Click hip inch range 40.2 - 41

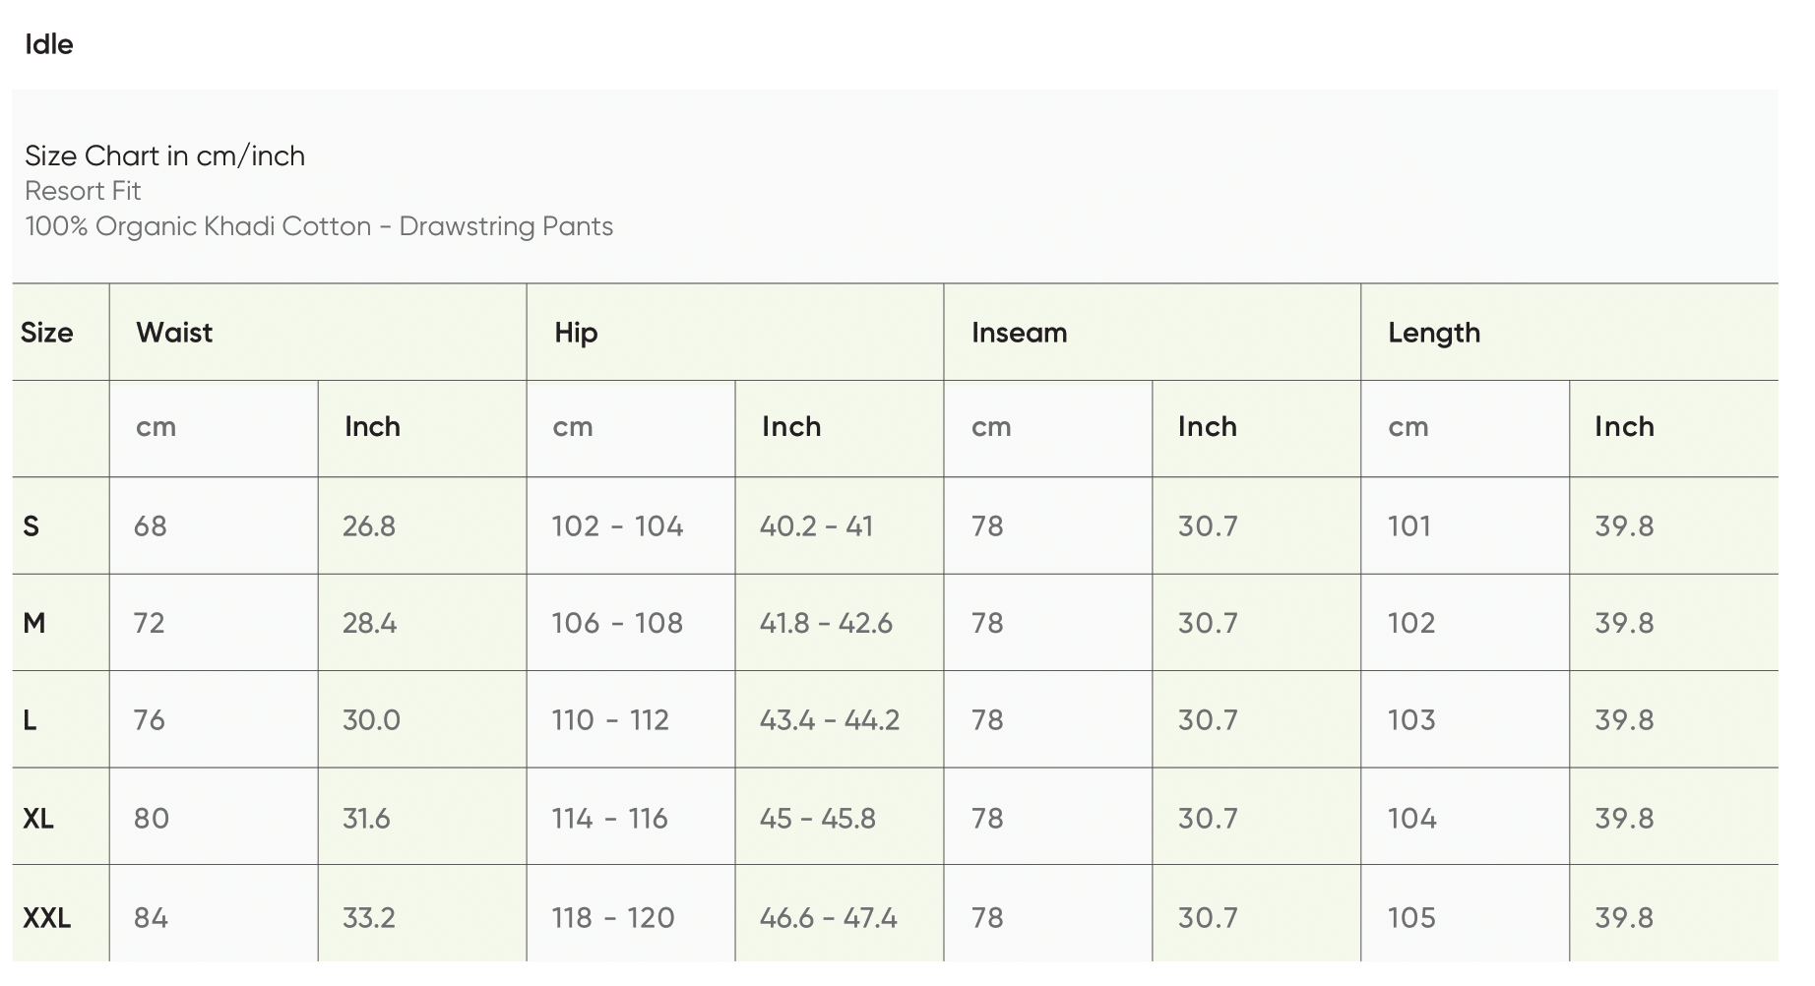point(816,526)
